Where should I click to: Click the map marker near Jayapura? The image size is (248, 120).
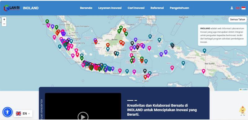205,51
